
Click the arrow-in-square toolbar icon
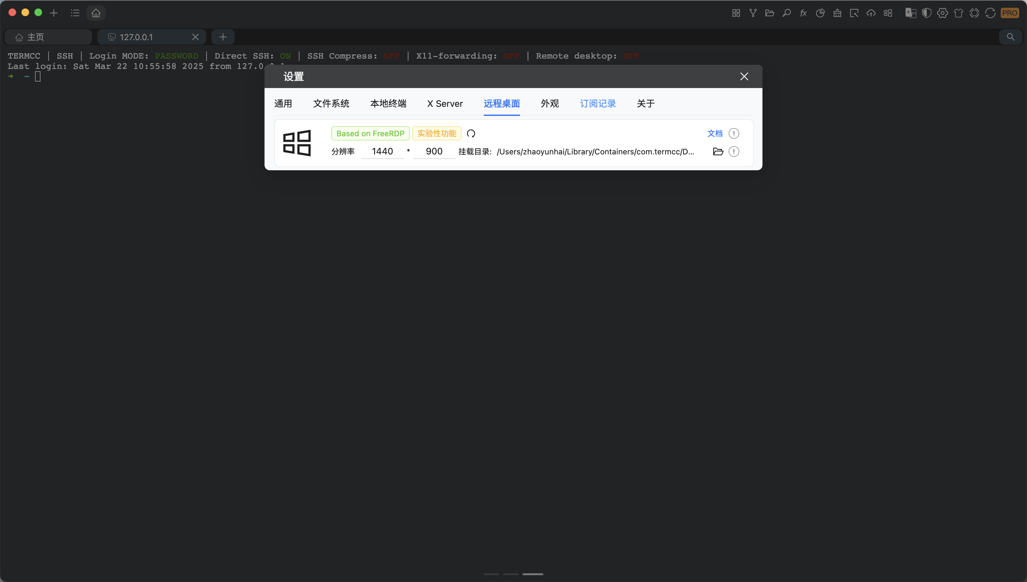854,13
